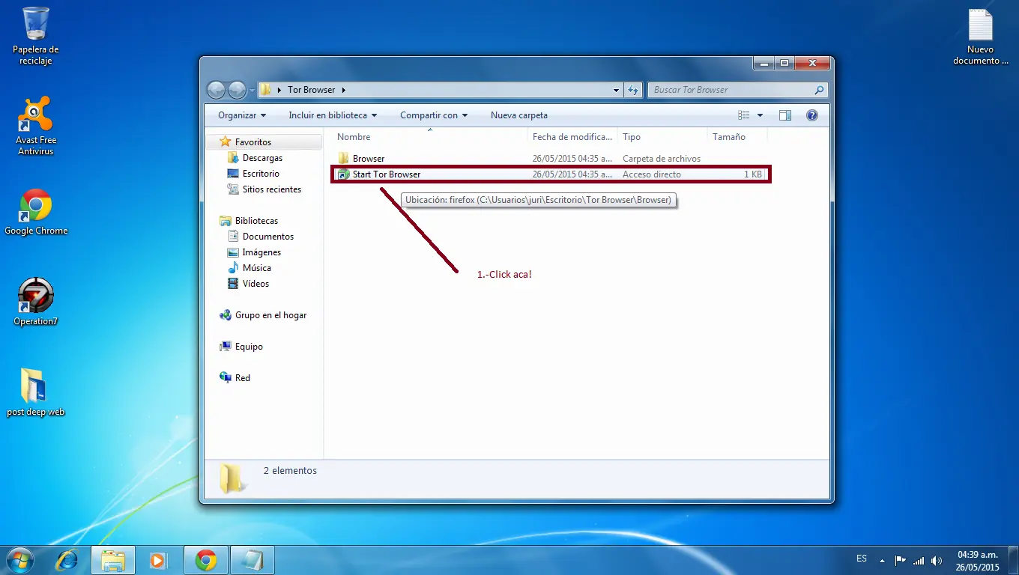Show hidden tray icons arrow
Viewport: 1019px width, 575px height.
(882, 560)
